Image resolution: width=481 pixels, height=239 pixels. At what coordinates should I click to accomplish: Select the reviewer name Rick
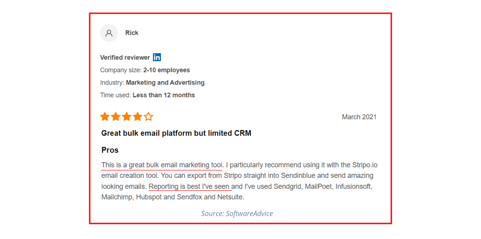click(132, 33)
